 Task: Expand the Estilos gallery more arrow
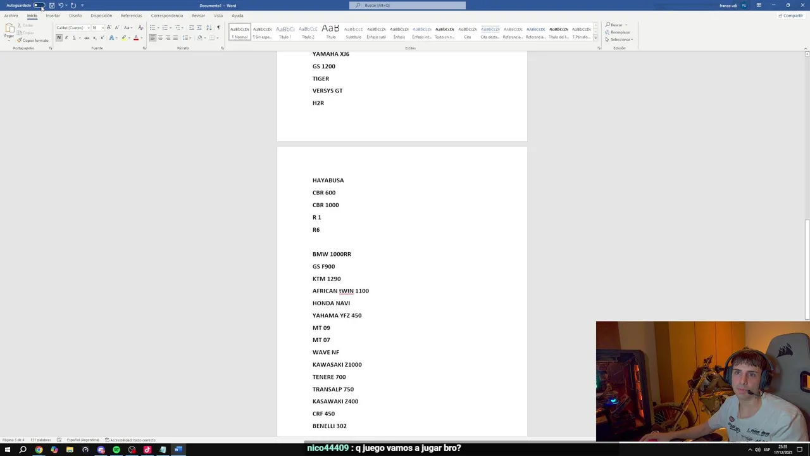click(595, 38)
